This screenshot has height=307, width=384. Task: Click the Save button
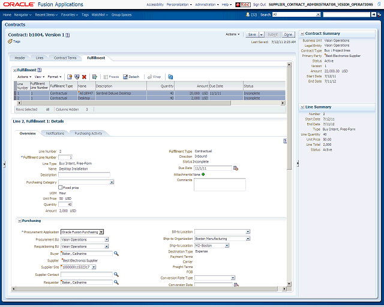coord(252,35)
